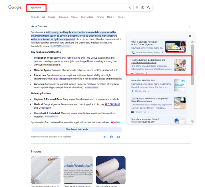
Task: Open the Phoenix Fabrikations link
Action: pos(69,58)
